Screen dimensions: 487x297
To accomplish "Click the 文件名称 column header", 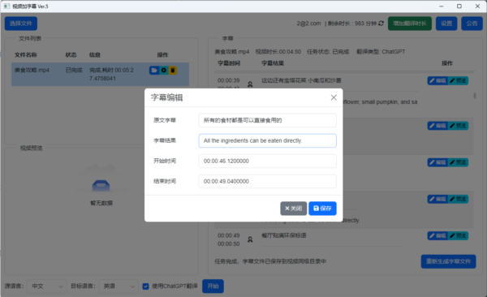I will [26, 55].
